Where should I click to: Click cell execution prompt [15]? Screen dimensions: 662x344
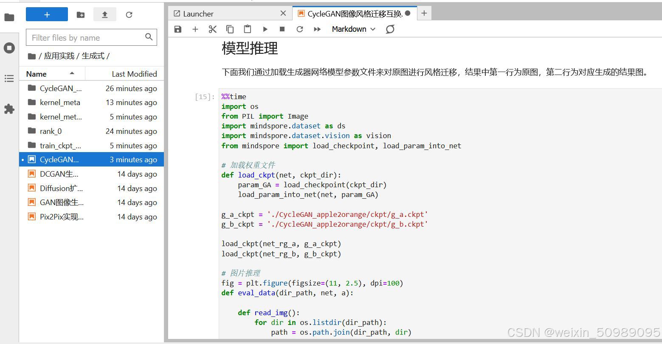point(205,97)
